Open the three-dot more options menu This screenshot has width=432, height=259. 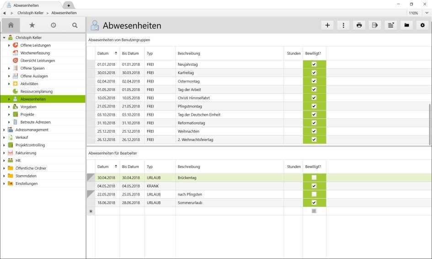tap(343, 26)
